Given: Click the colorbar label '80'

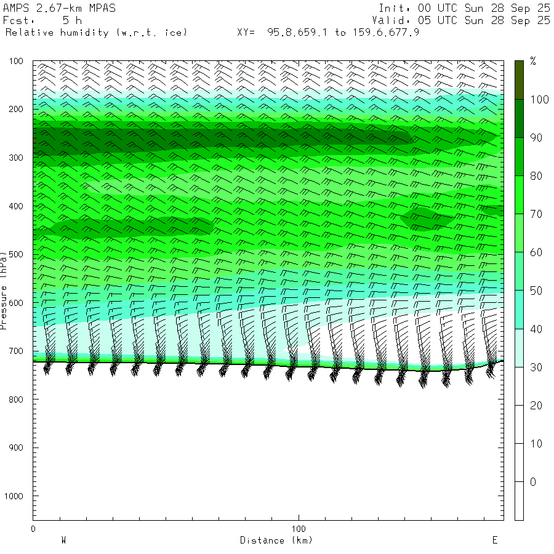Looking at the screenshot, I should [536, 176].
